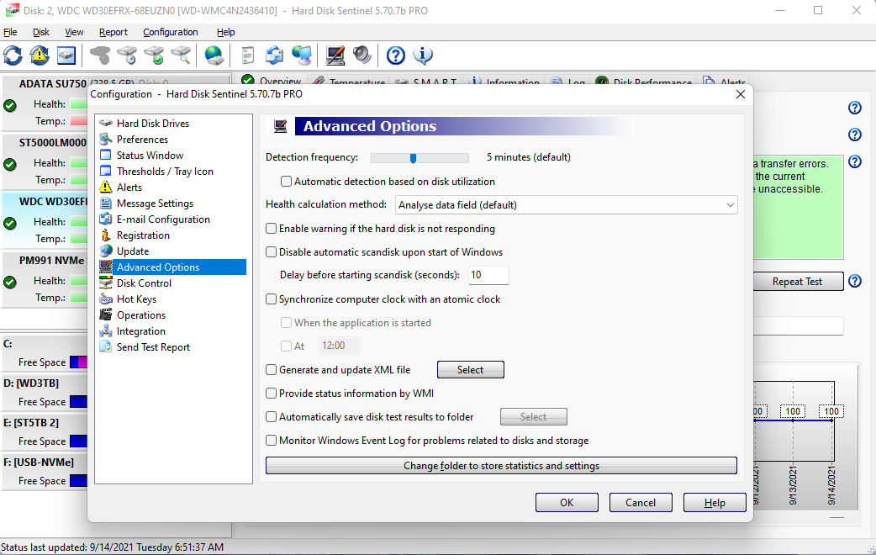Open the Update settings page
This screenshot has height=555, width=876.
(132, 251)
